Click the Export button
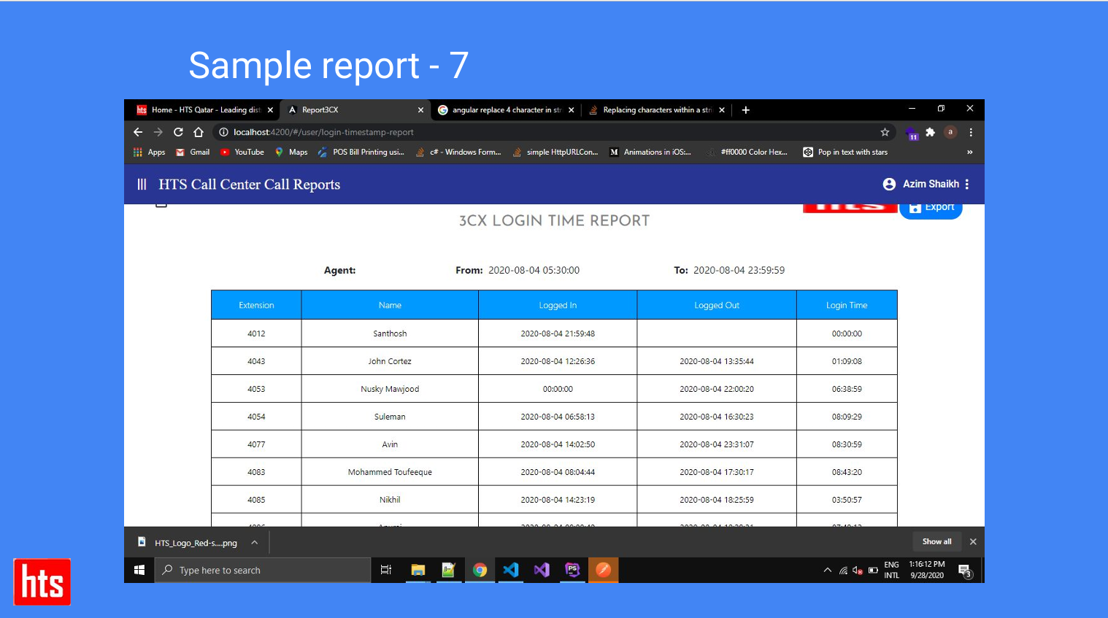The height and width of the screenshot is (618, 1108). coord(931,208)
